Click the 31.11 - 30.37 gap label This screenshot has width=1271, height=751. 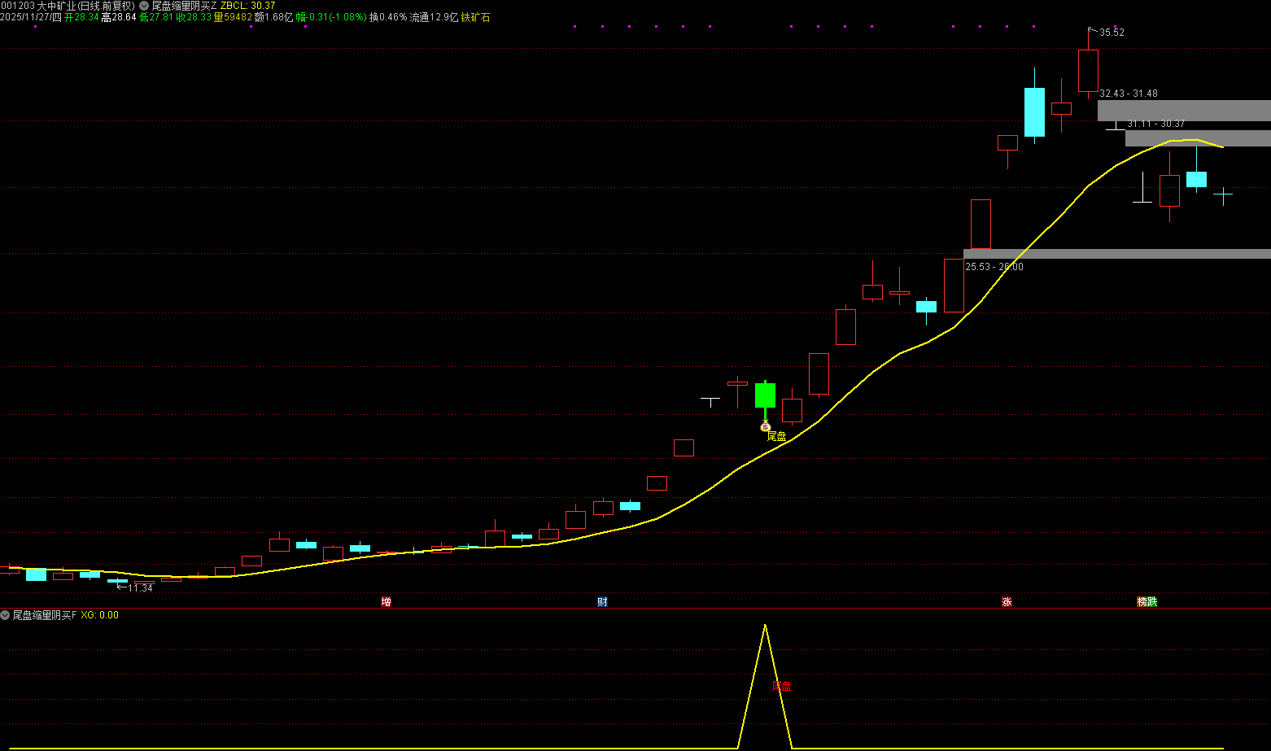pyautogui.click(x=1155, y=124)
